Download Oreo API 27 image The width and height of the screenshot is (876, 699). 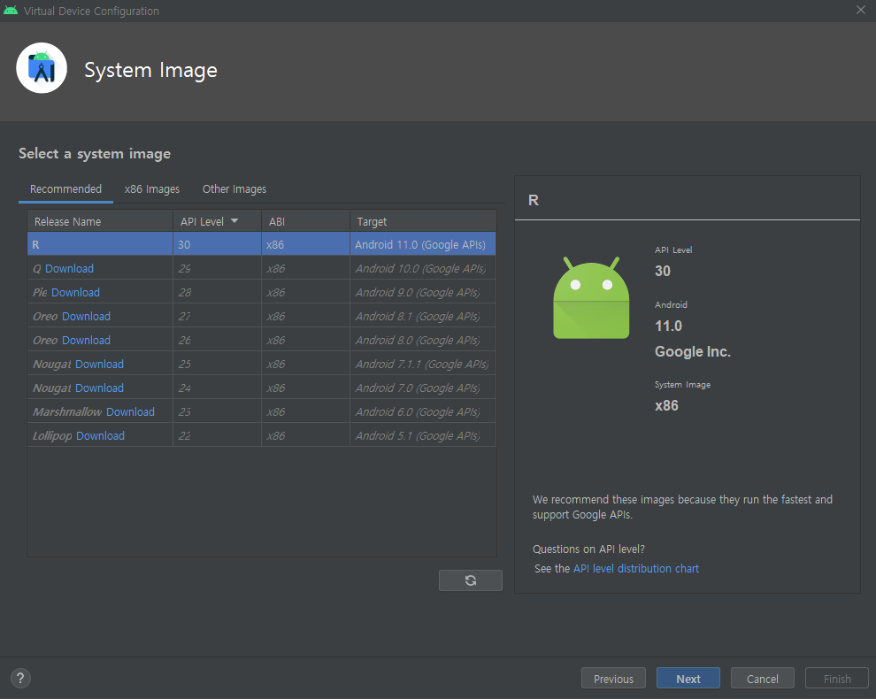click(x=86, y=317)
